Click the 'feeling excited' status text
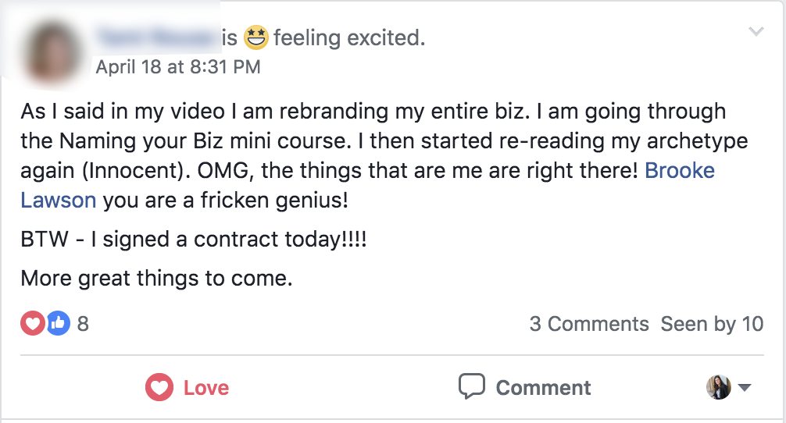The height and width of the screenshot is (423, 786). 348,37
